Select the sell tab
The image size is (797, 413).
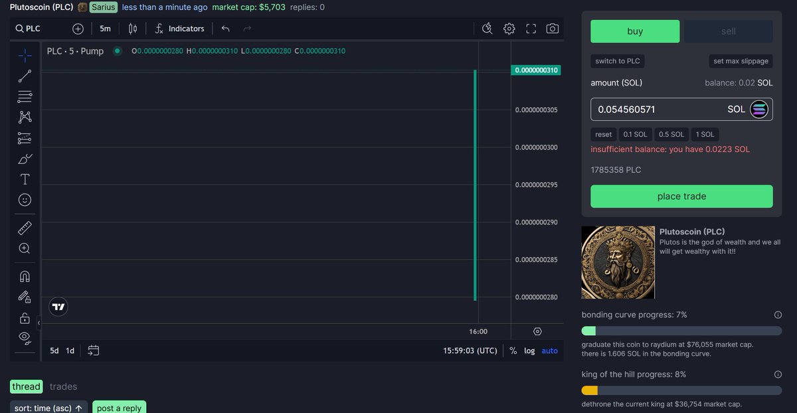click(729, 31)
